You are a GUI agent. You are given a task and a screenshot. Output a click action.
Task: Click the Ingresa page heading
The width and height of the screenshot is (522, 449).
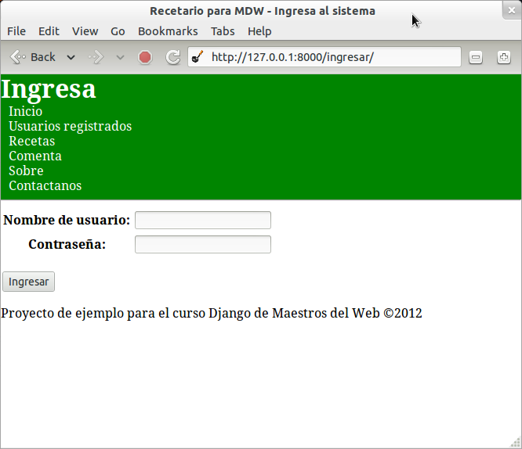pos(49,89)
